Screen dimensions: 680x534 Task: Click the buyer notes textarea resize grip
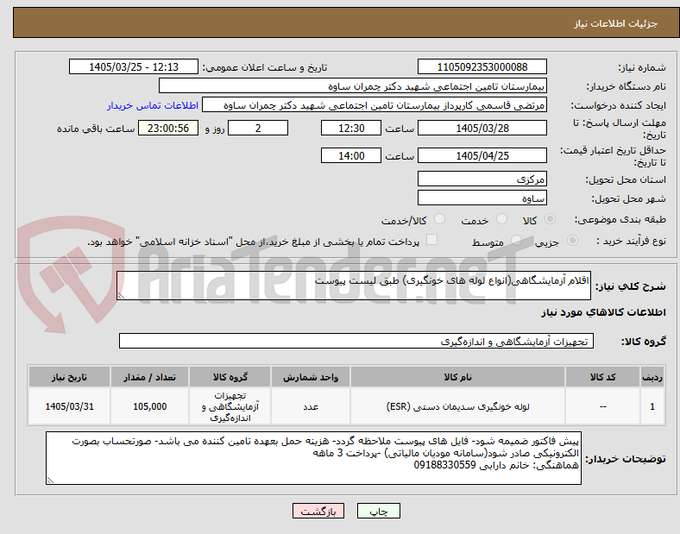coord(50,481)
